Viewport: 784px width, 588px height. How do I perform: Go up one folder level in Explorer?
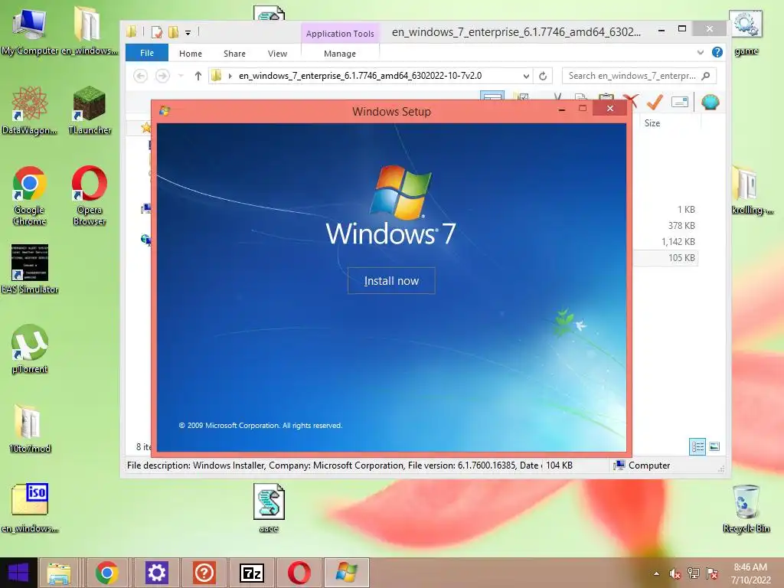198,76
